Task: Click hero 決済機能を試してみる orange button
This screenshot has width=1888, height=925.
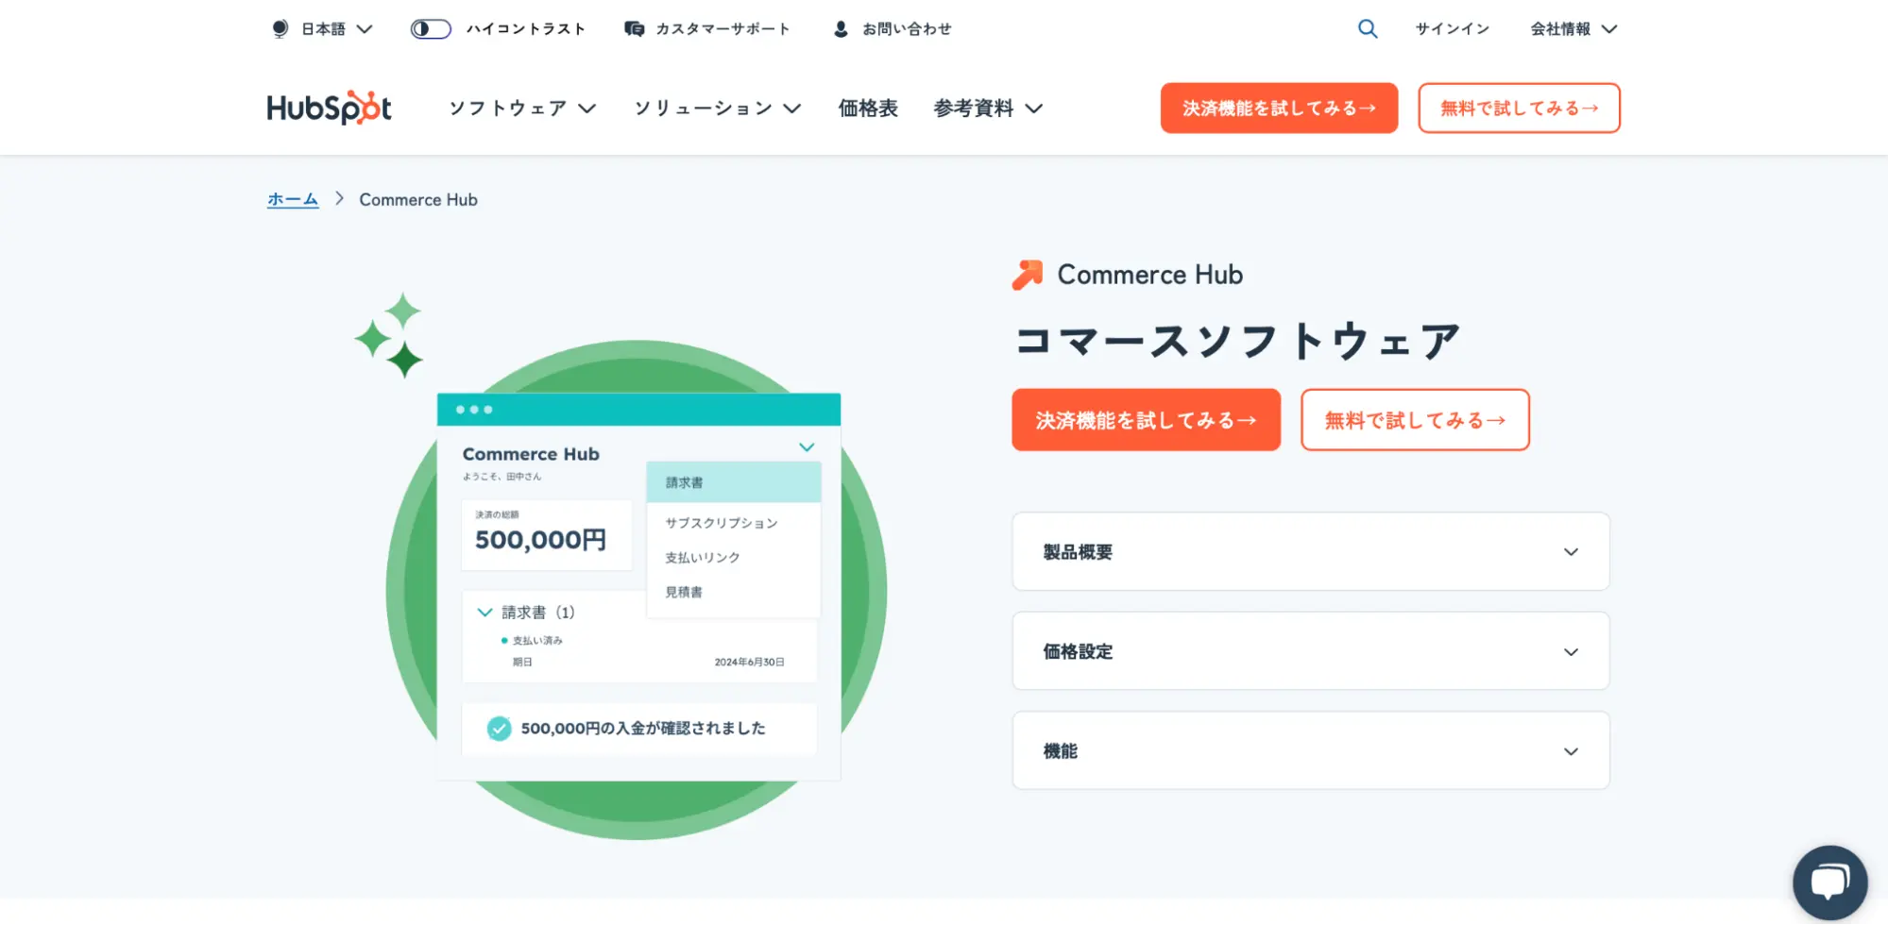Action: click(1146, 419)
